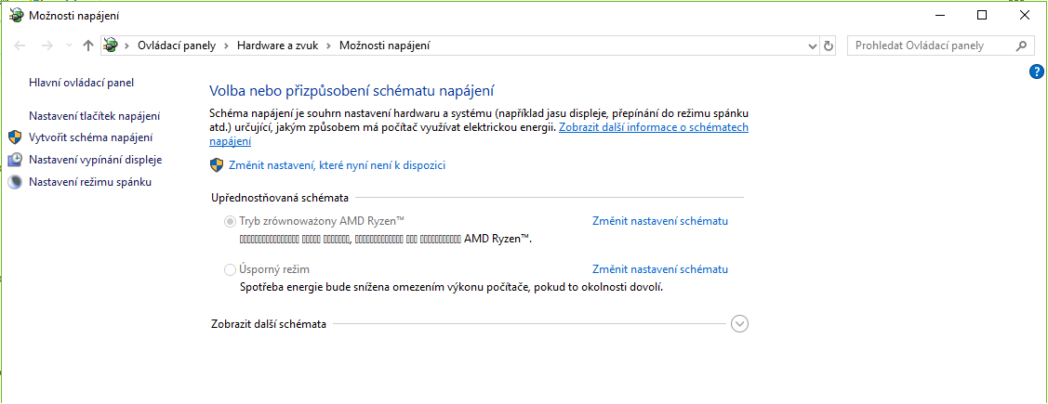
Task: Select Tryb zrównoważony AMD Ryzen radio button
Action: tap(231, 221)
